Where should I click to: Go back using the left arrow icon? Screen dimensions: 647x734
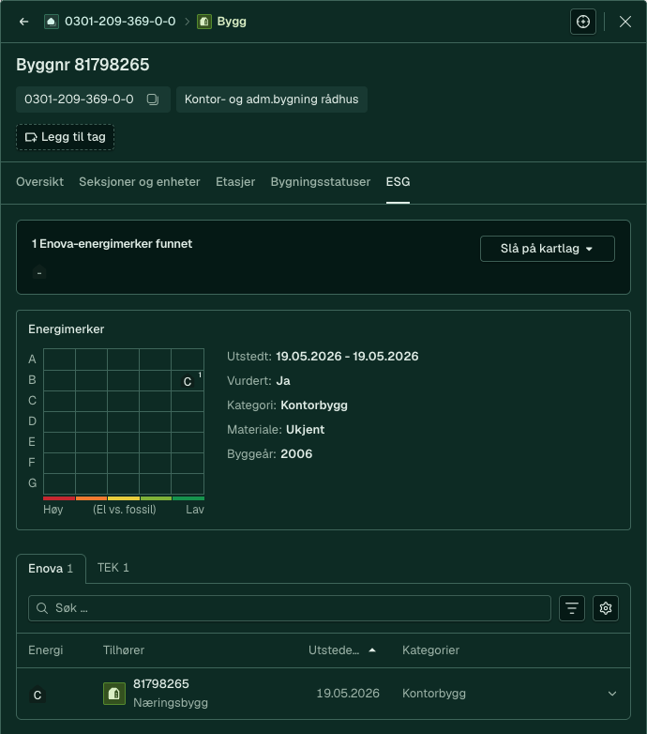[x=23, y=22]
